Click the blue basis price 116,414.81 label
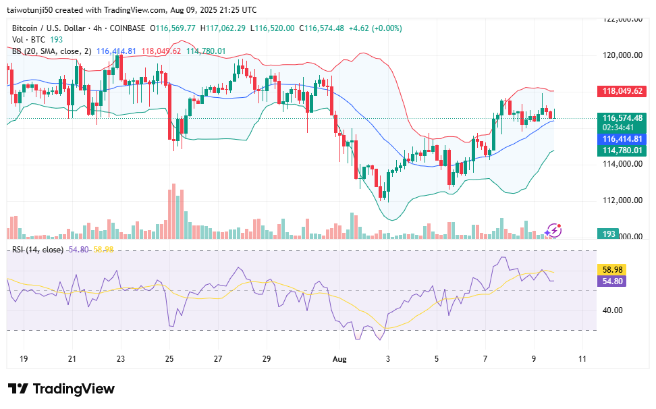 coord(622,139)
